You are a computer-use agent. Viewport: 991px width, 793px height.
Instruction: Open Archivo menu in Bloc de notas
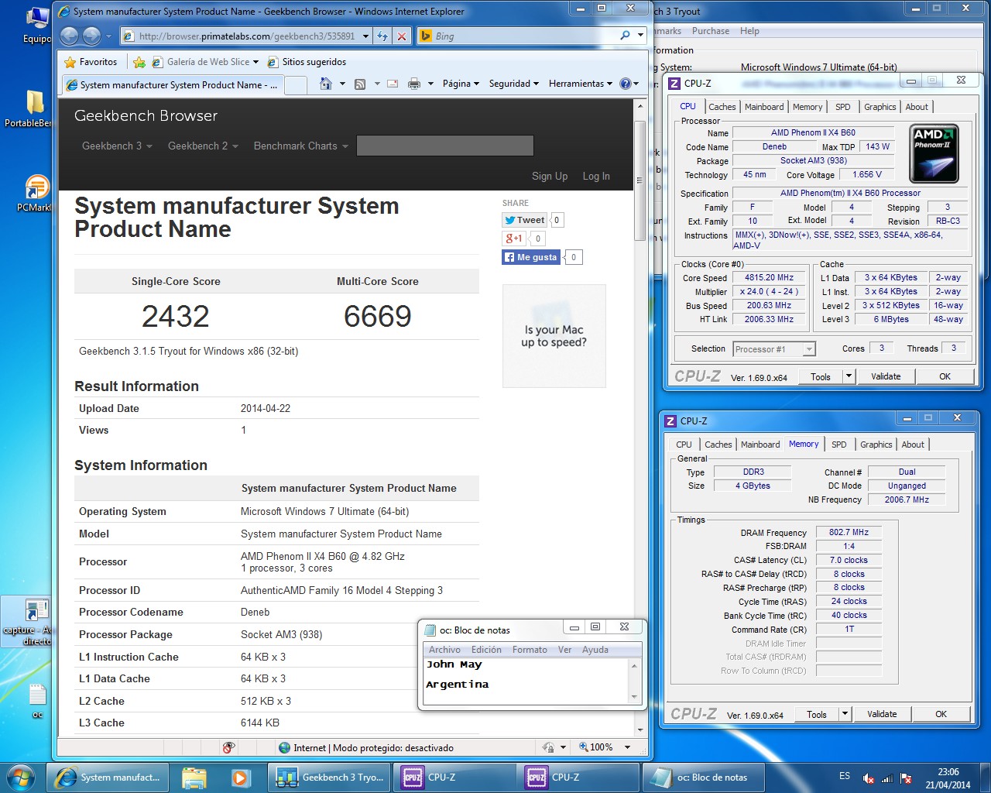(x=444, y=650)
